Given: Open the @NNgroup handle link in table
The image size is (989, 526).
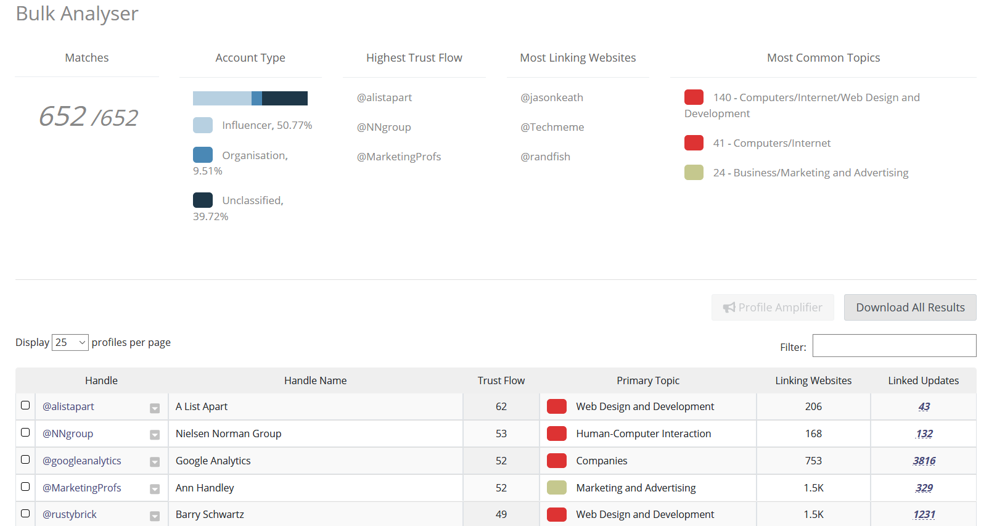Looking at the screenshot, I should point(68,434).
